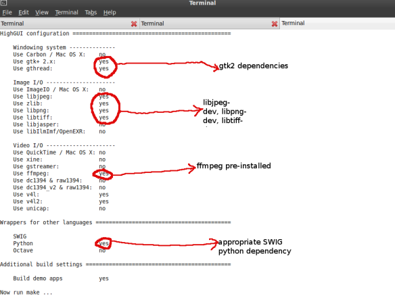Screen dimensions: 395x296
Task: Click the 'Image I/O' section line
Action: tap(64, 82)
